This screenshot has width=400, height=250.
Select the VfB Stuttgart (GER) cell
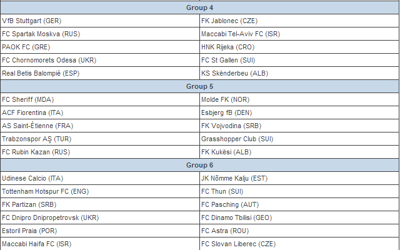point(32,21)
